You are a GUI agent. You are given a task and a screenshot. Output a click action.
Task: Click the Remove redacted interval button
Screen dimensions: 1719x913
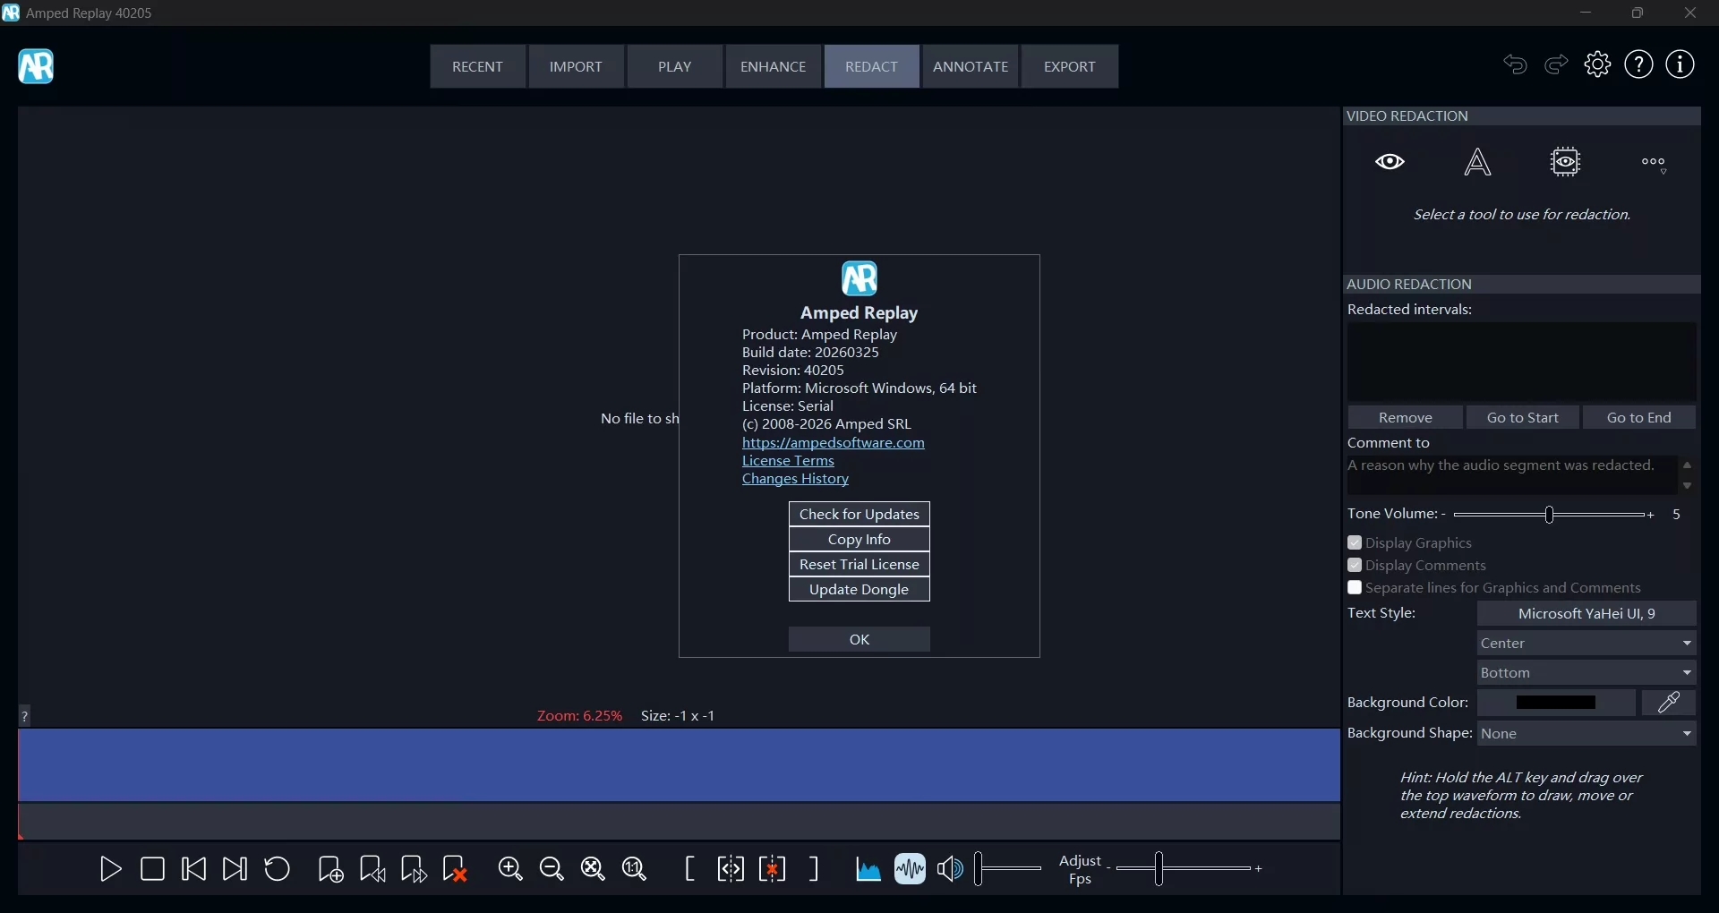coord(1407,418)
